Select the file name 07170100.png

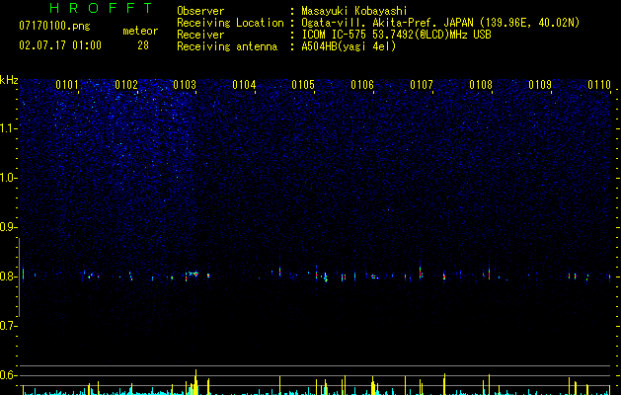pyautogui.click(x=54, y=26)
